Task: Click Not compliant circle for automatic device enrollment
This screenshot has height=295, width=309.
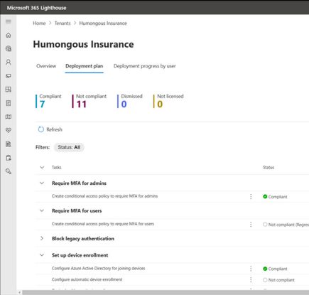Action: pos(265,280)
